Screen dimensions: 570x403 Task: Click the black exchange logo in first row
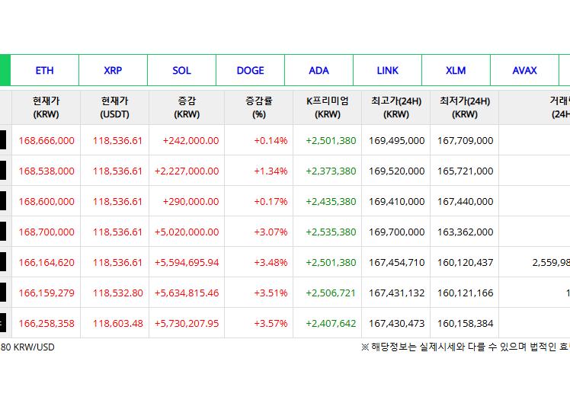(3, 140)
